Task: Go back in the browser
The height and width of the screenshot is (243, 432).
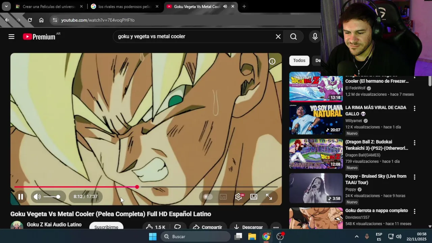Action: pos(7,20)
